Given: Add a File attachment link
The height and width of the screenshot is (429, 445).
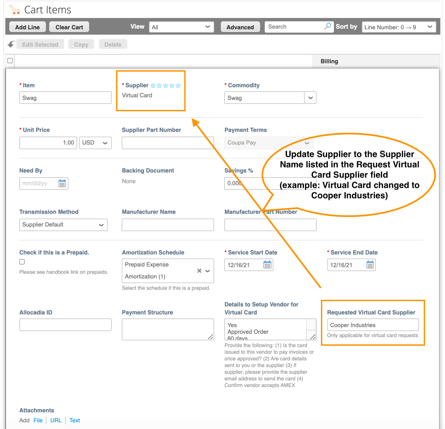Looking at the screenshot, I should coord(38,420).
